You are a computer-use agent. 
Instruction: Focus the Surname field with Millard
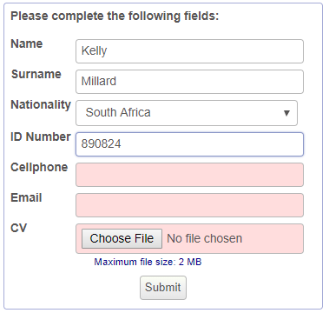(x=189, y=82)
